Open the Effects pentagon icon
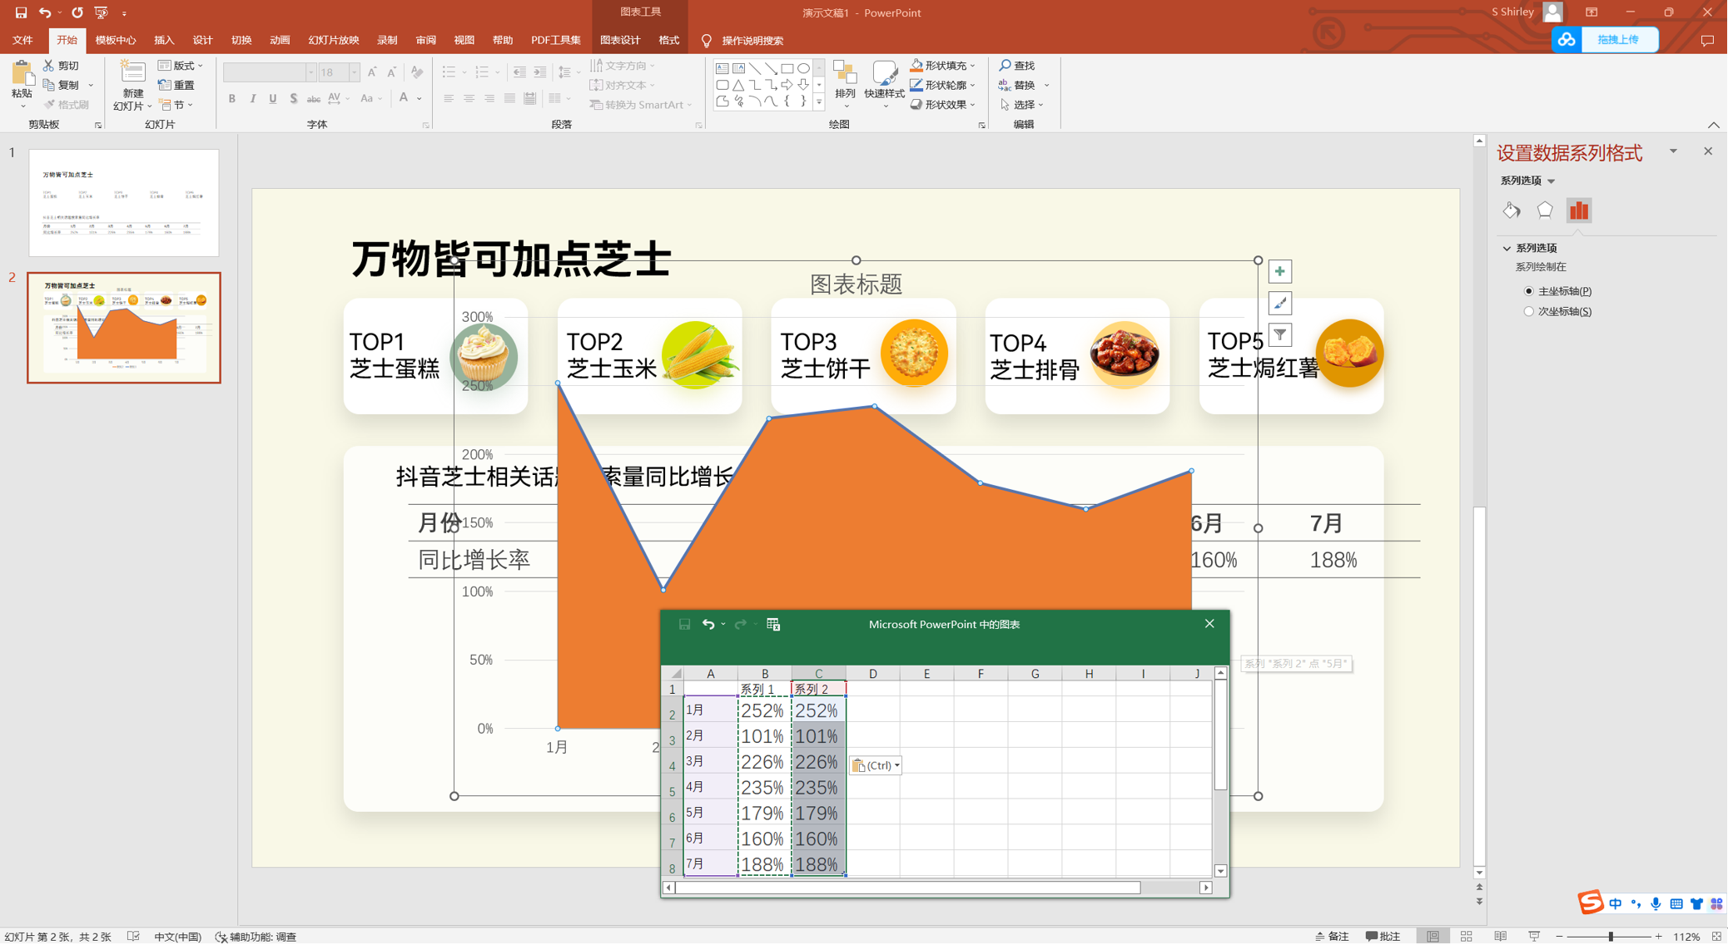 [1545, 211]
